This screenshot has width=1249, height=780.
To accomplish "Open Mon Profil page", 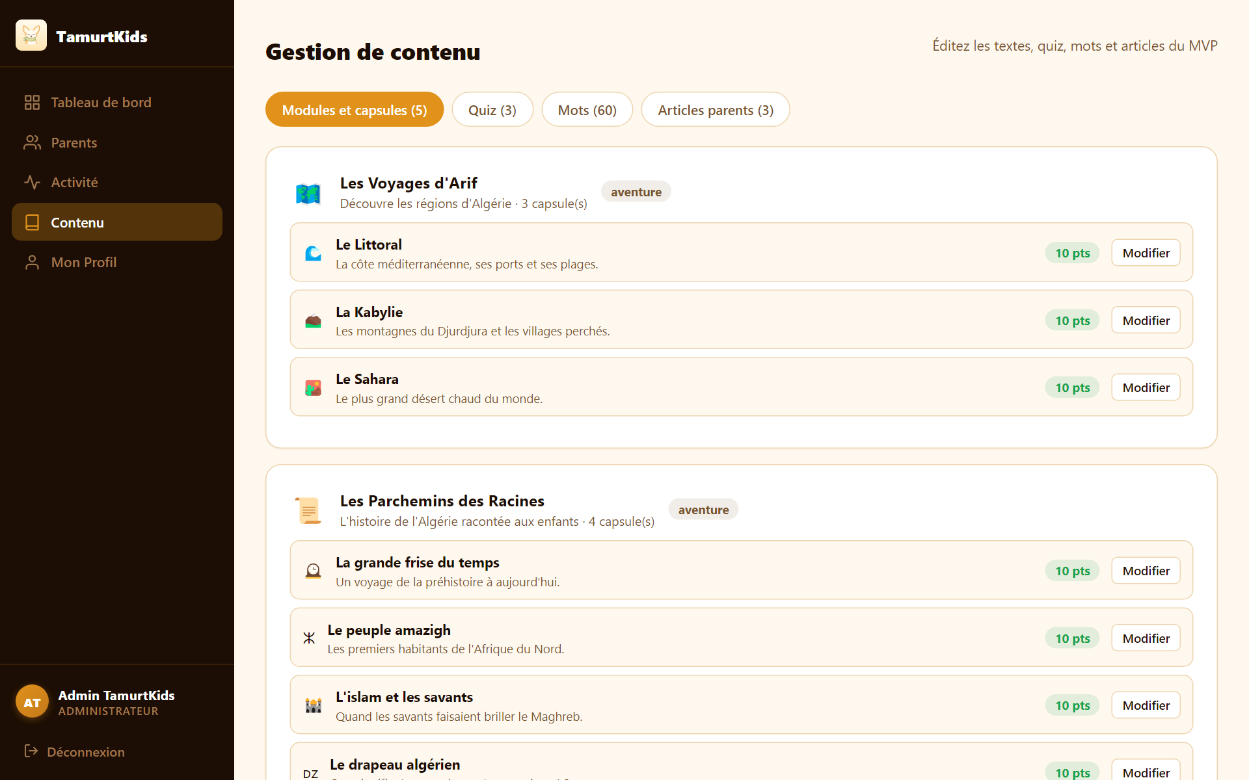I will (x=117, y=263).
